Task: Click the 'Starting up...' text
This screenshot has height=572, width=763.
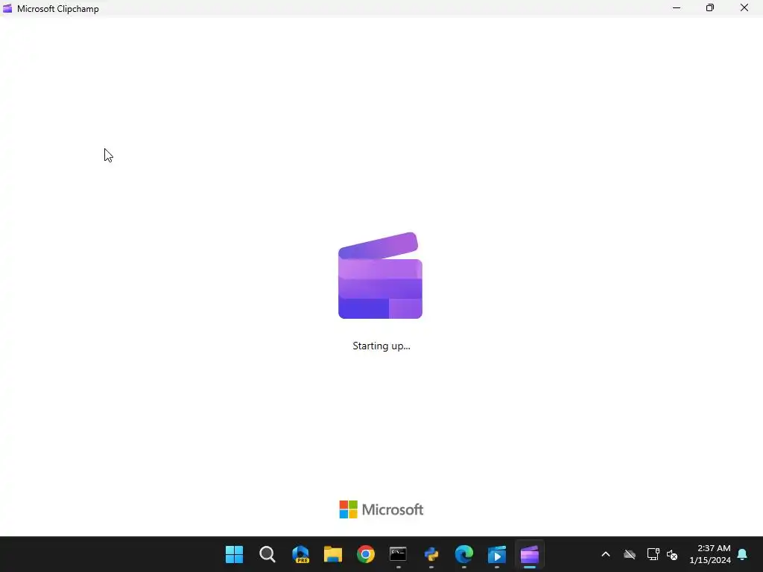Action: pyautogui.click(x=381, y=346)
